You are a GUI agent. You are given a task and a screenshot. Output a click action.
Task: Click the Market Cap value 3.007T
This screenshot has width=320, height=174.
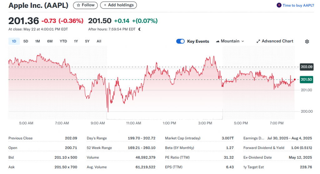pyautogui.click(x=228, y=138)
